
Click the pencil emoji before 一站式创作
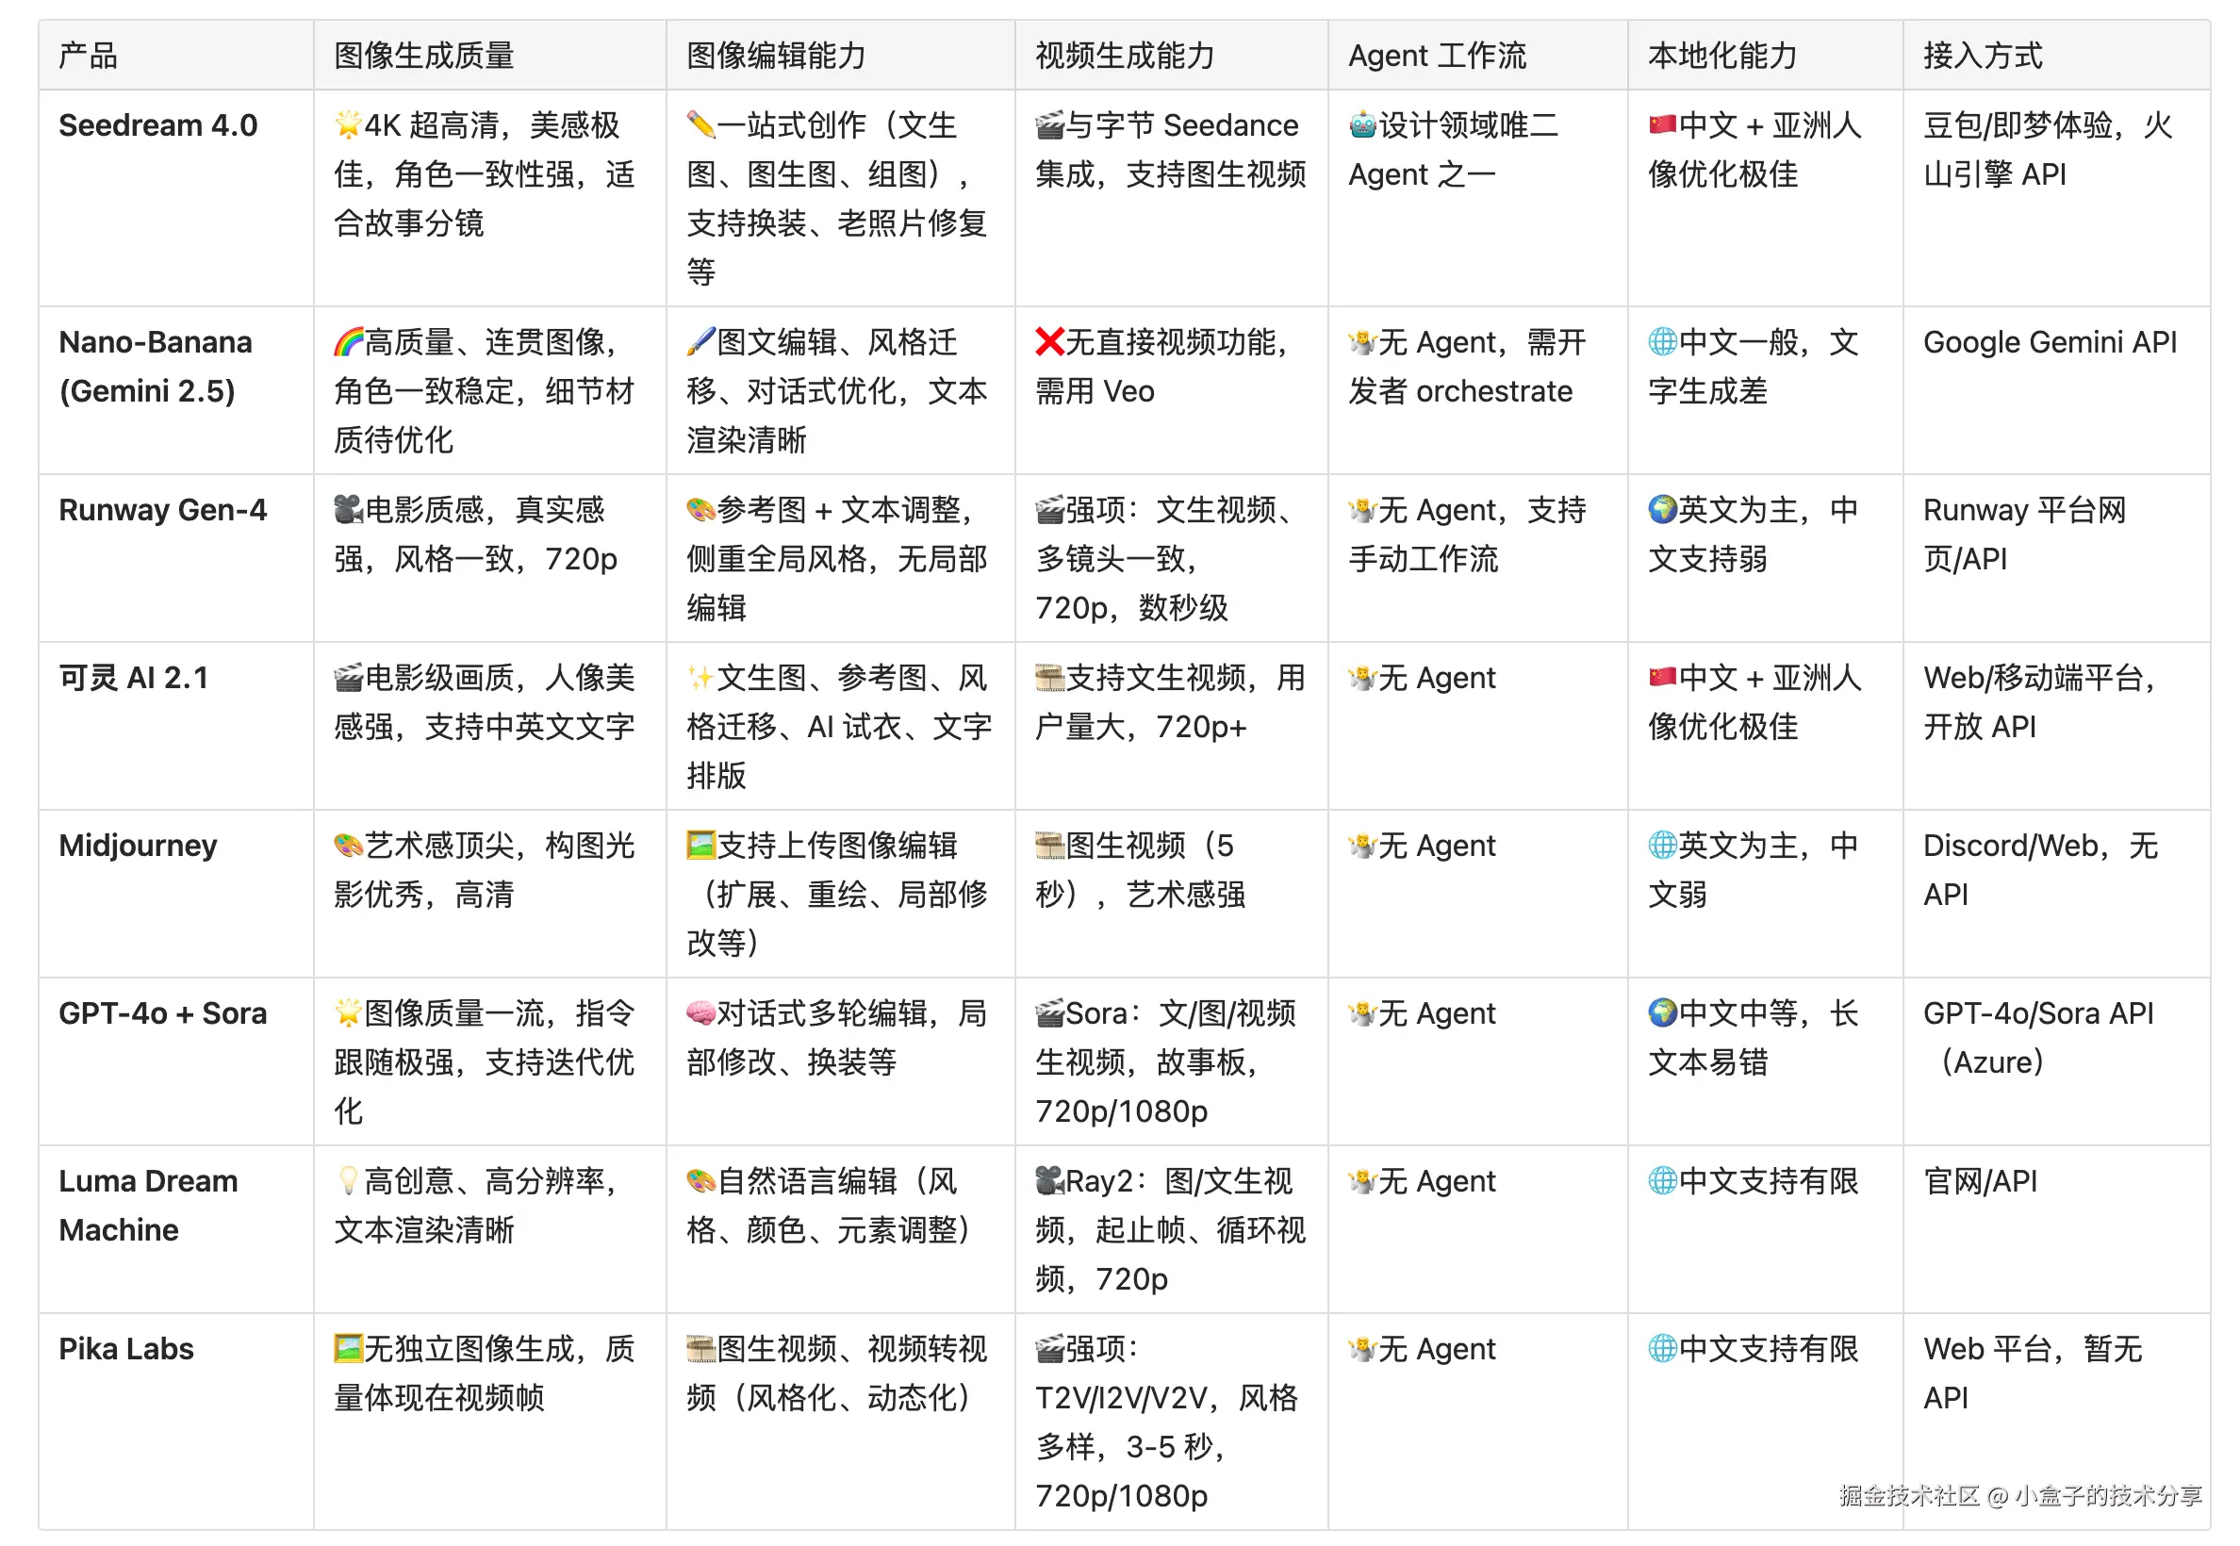point(700,125)
